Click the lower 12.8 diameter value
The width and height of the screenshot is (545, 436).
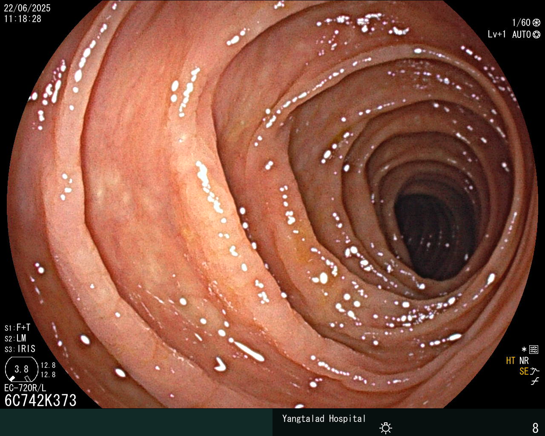(x=48, y=375)
